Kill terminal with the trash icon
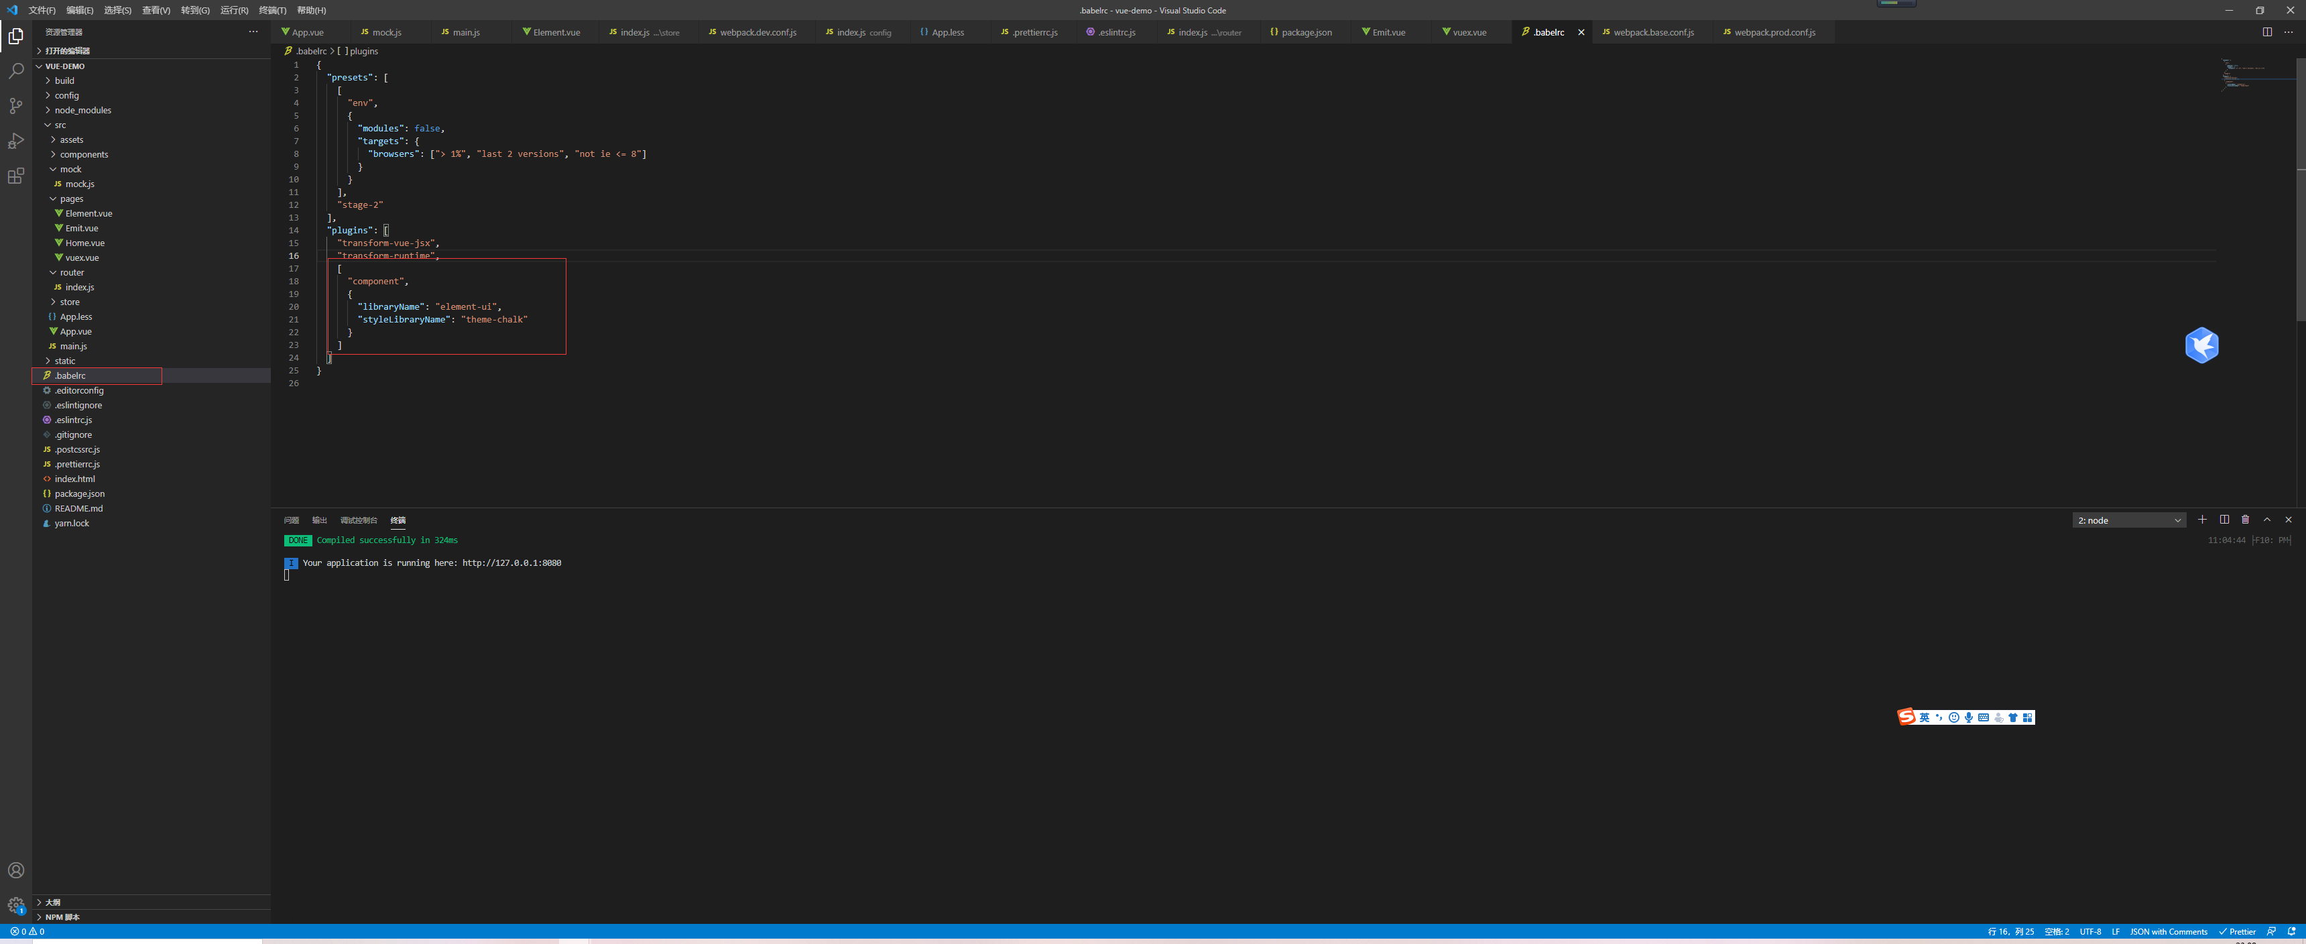This screenshot has width=2306, height=944. click(2245, 520)
